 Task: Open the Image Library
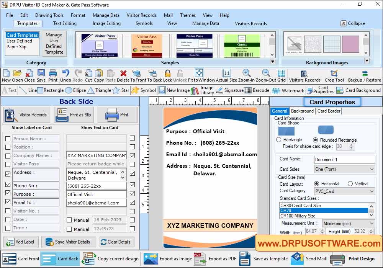(202, 90)
